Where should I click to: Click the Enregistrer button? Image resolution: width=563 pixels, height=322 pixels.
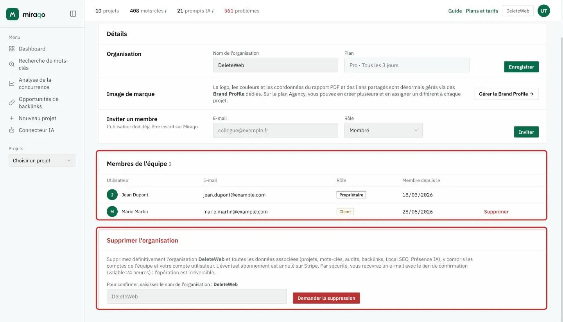(521, 67)
